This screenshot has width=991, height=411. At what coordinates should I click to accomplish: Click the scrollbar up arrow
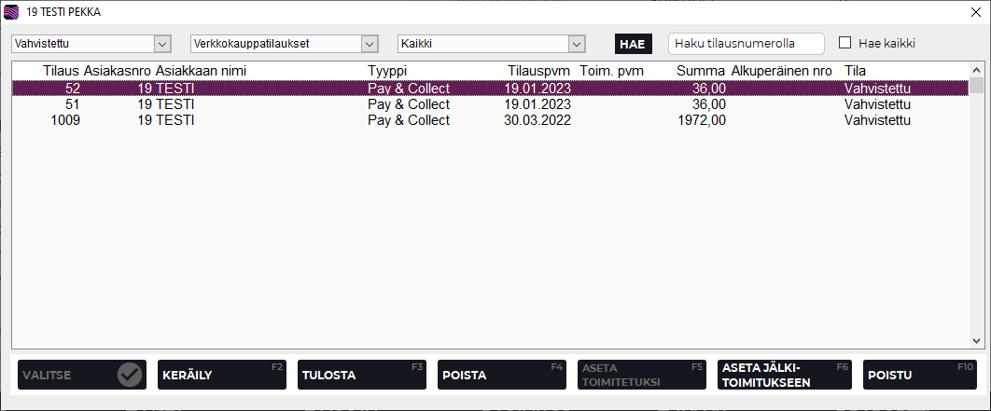tap(977, 71)
